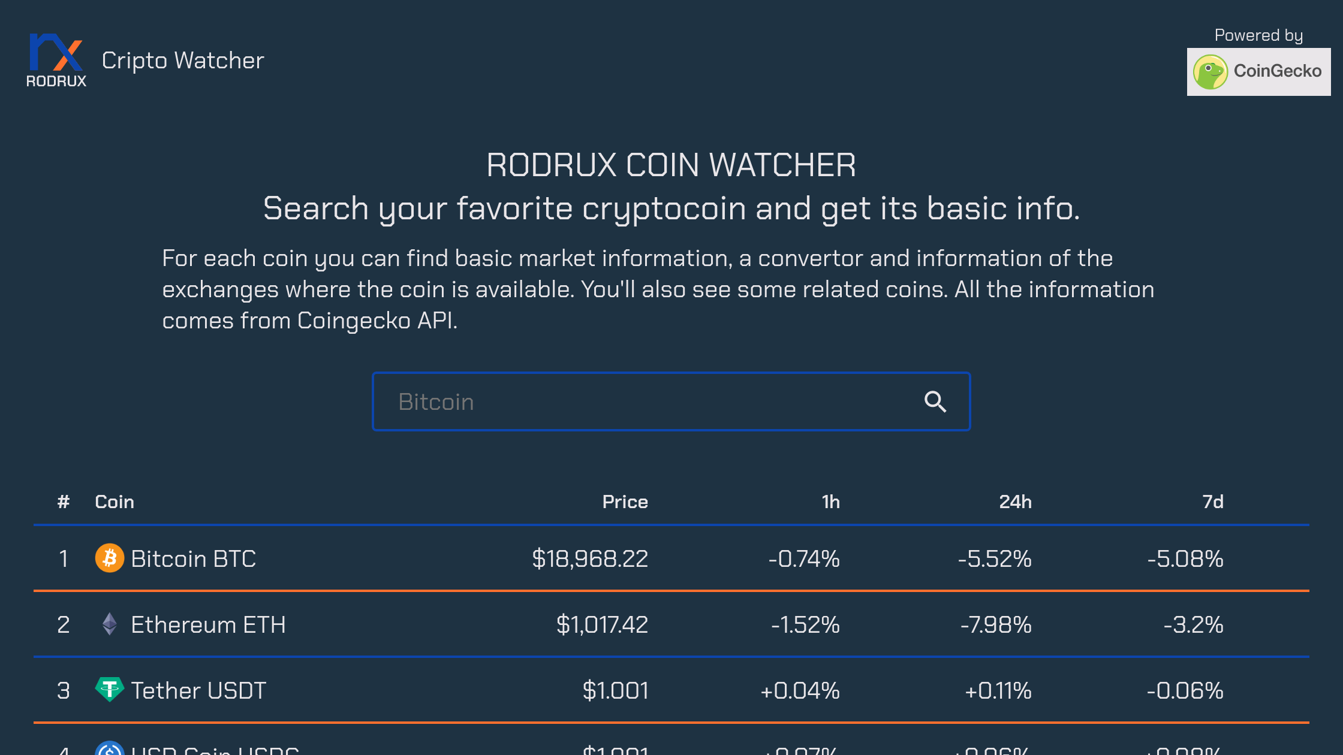Click the Rodrux logo in header

click(x=56, y=61)
